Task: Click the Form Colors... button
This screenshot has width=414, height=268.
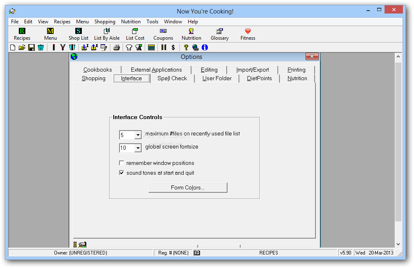Action: click(188, 187)
